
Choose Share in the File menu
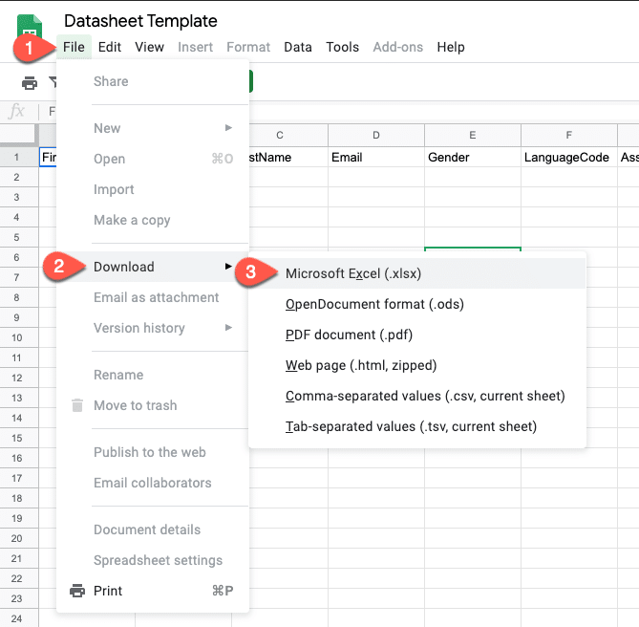point(153,81)
